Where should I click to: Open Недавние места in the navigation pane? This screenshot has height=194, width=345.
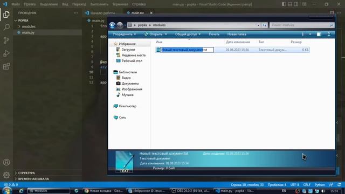click(133, 55)
